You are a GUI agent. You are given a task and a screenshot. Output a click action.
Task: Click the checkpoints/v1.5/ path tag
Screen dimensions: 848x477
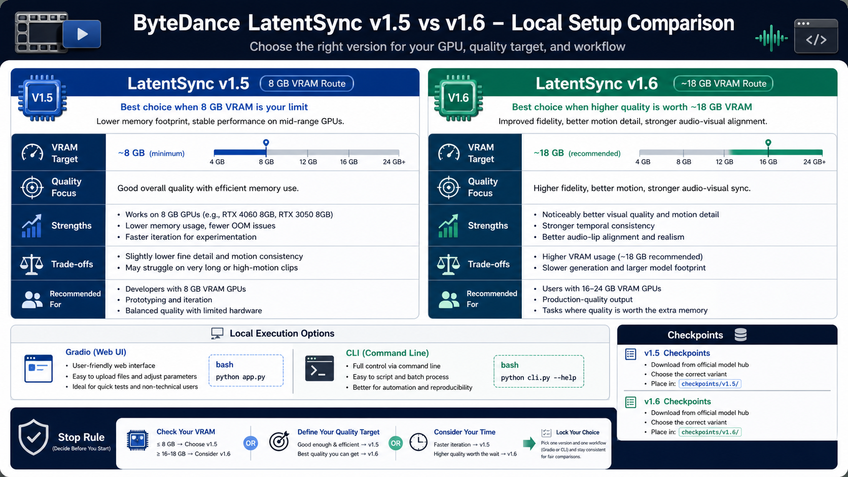click(710, 384)
